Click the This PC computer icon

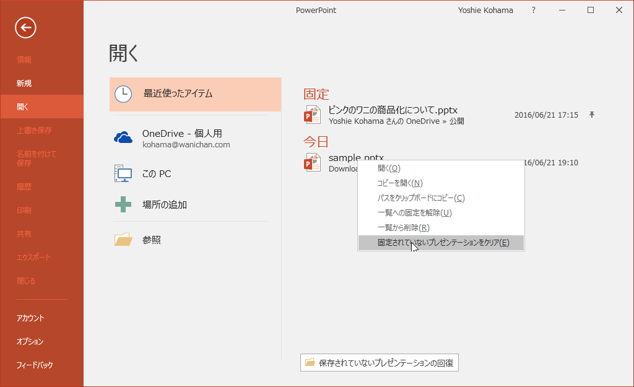tap(123, 173)
